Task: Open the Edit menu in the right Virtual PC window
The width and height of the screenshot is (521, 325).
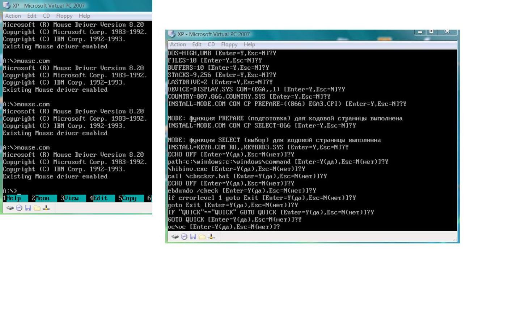Action: click(x=197, y=44)
